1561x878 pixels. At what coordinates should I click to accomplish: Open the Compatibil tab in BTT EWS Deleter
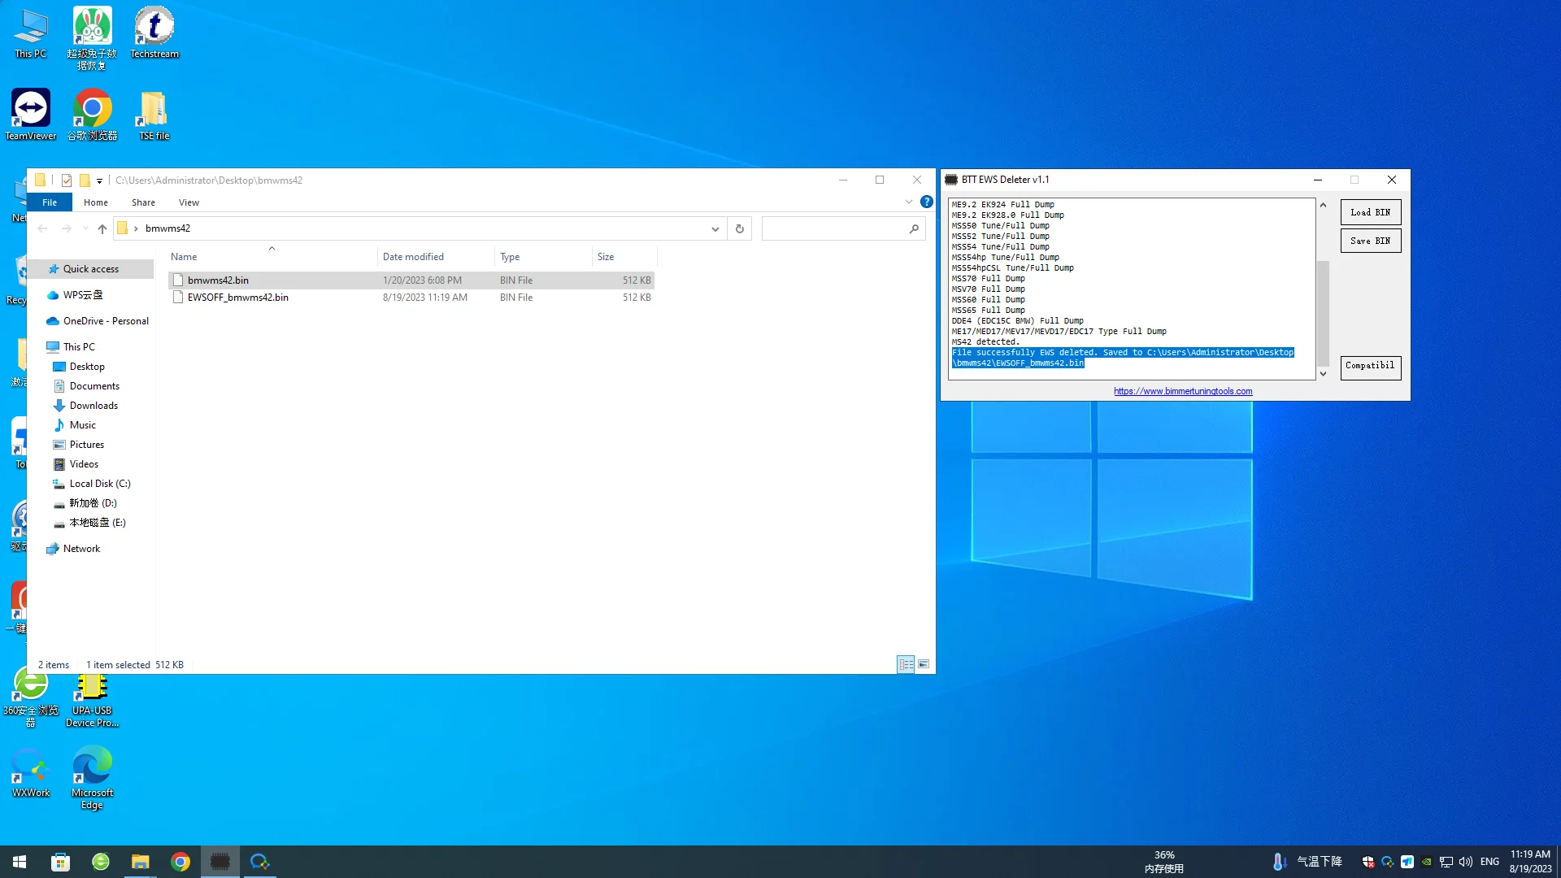point(1370,366)
